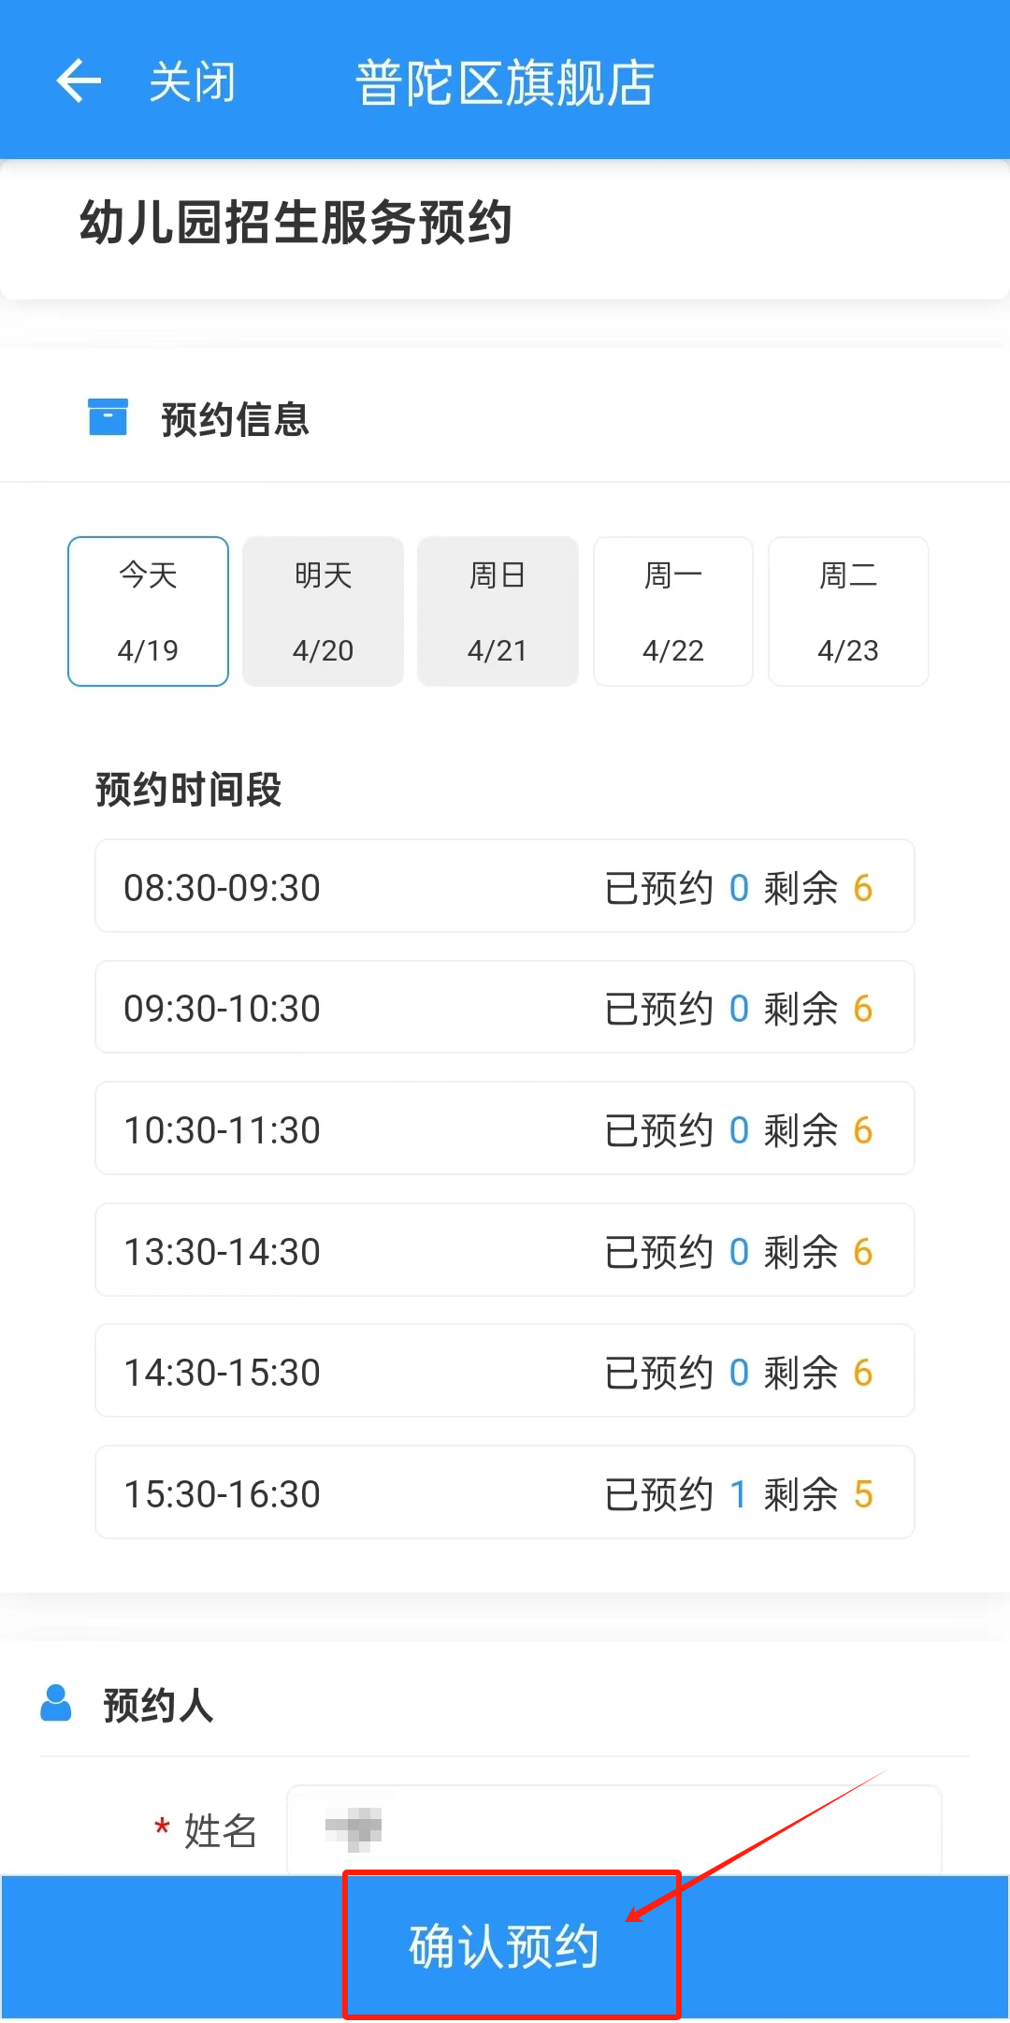
Task: Select the 13:30-14:30 time slot
Action: 505,1250
